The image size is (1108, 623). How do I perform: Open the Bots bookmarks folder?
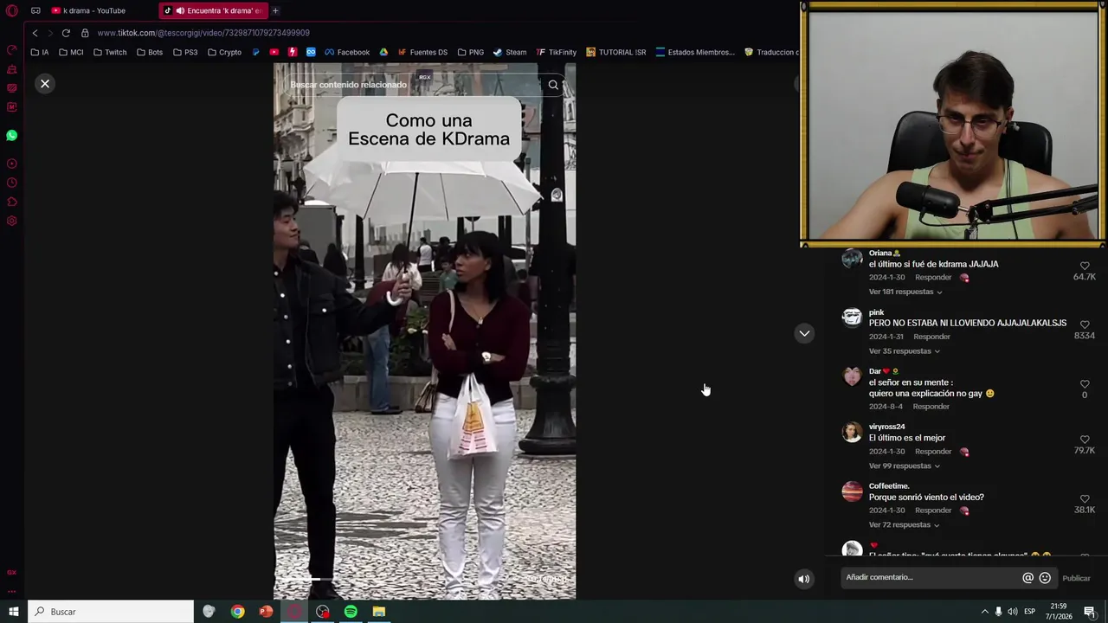pos(150,52)
